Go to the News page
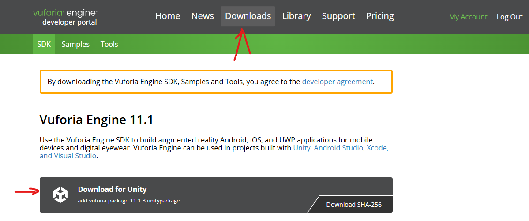The width and height of the screenshot is (529, 221). (203, 16)
